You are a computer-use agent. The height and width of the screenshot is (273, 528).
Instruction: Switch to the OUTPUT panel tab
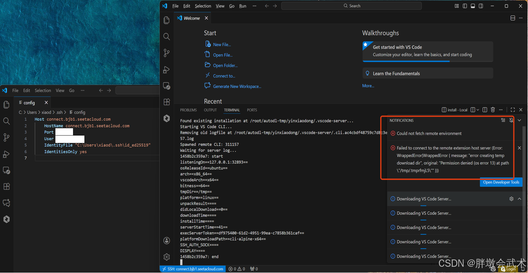(210, 110)
